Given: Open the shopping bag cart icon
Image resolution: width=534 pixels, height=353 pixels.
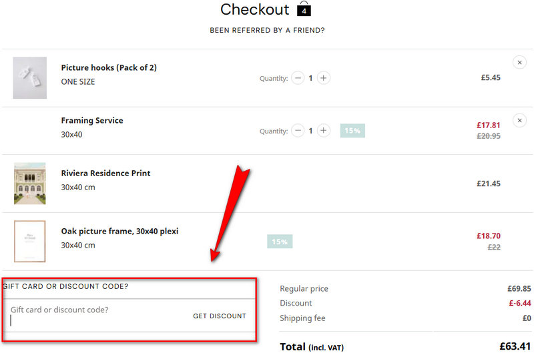Looking at the screenshot, I should (304, 9).
